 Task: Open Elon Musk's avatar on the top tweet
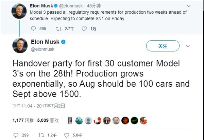[19, 11]
